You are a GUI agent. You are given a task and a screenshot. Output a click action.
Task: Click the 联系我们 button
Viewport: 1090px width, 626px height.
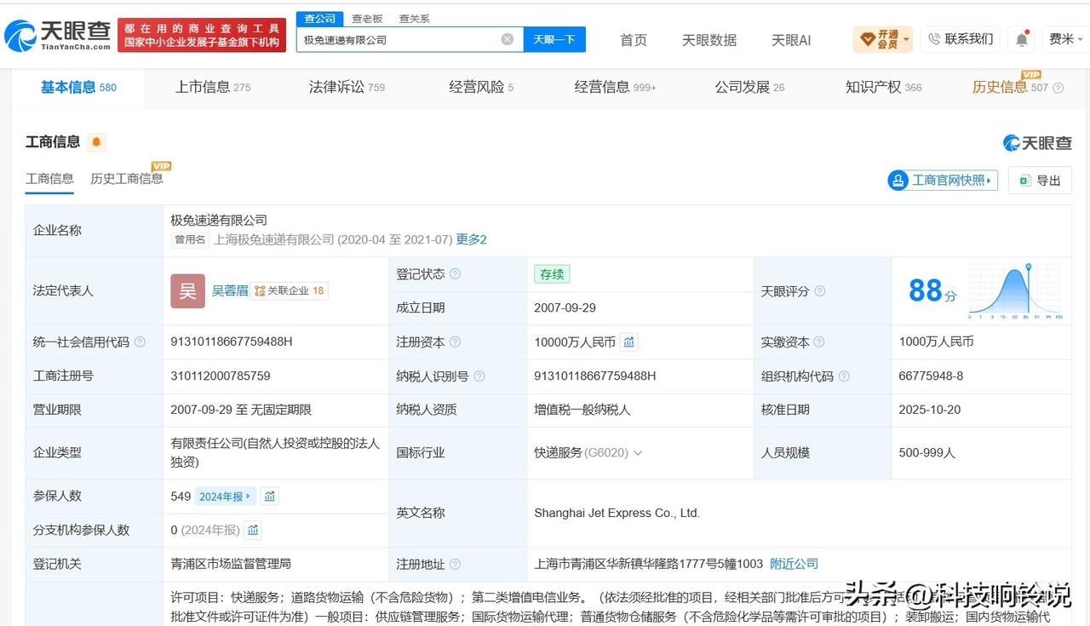(x=961, y=39)
